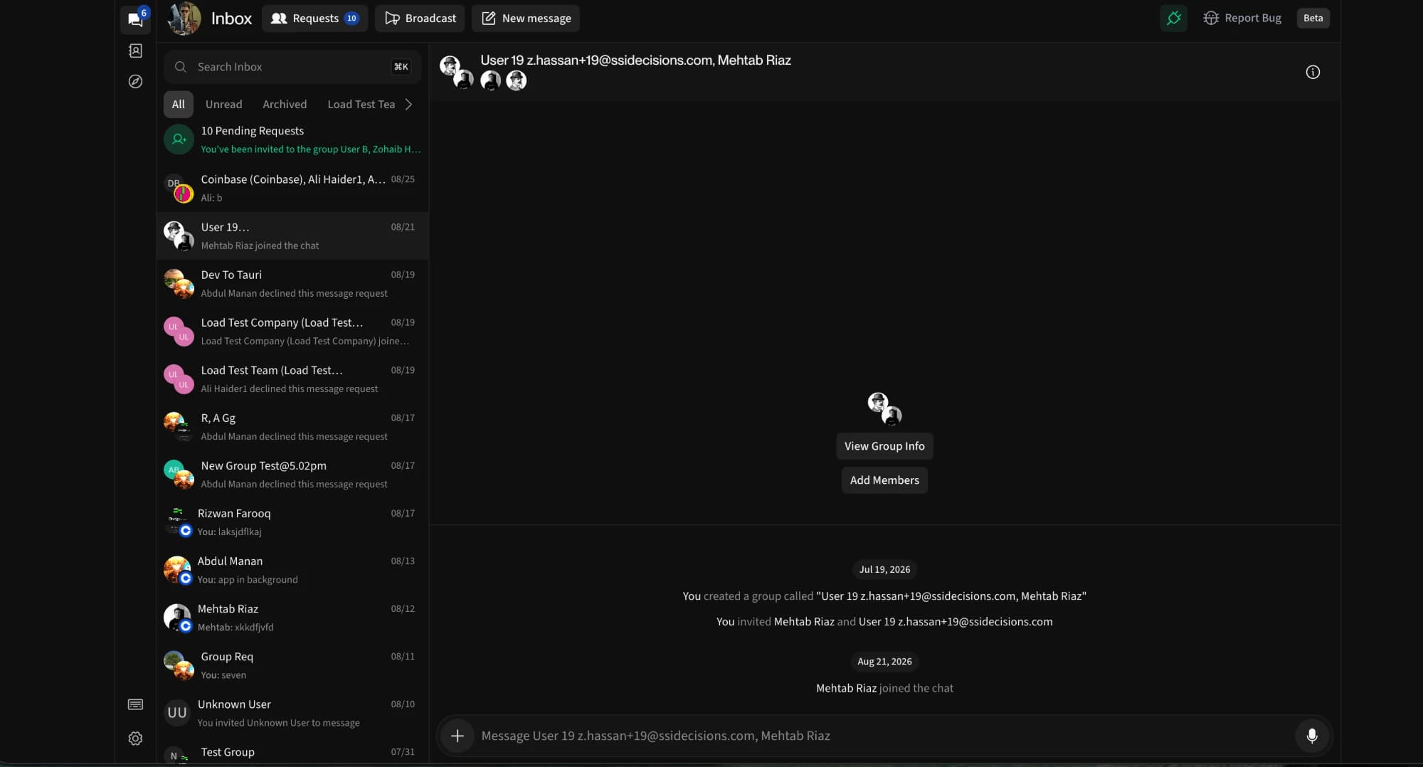Open the keyboard shortcuts icon in sidebar
This screenshot has height=767, width=1423.
[135, 704]
